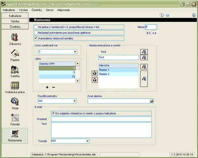The width and height of the screenshot is (198, 158).
Task: Open the Servis menu
Action: [x=49, y=10]
